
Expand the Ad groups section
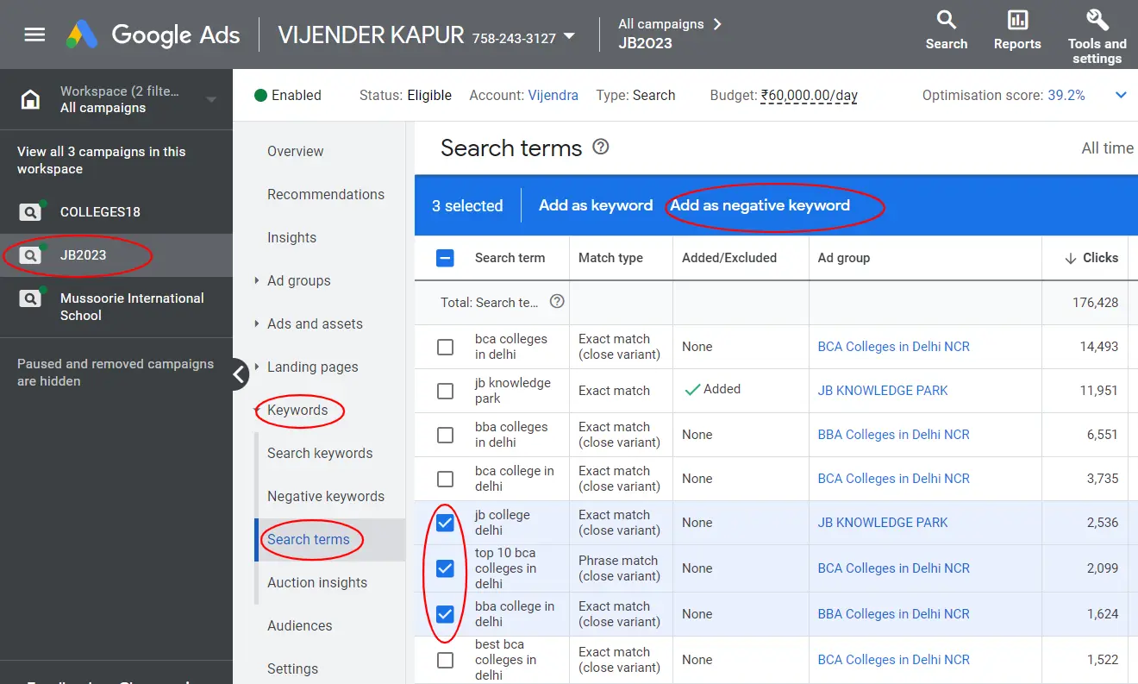tap(257, 280)
